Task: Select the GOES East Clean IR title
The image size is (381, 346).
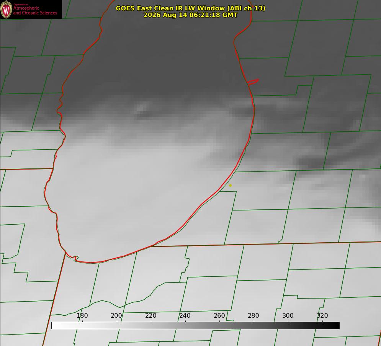Action: pos(191,8)
